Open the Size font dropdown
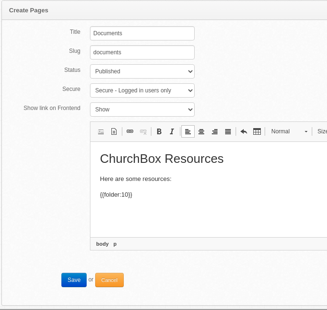 (x=321, y=131)
